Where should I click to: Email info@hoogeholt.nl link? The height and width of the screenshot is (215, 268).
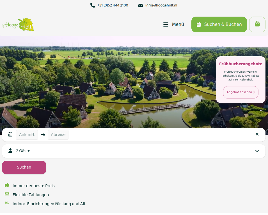pos(161,5)
